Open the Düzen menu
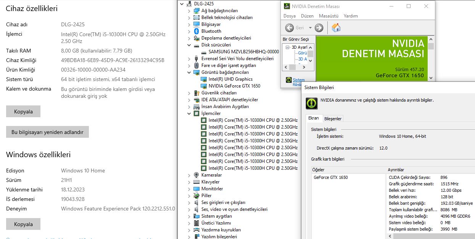 [307, 16]
